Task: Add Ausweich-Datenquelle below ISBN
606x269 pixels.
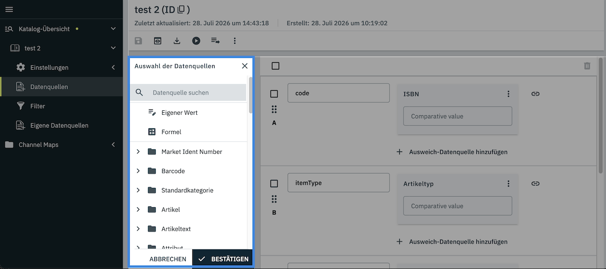Action: point(452,152)
